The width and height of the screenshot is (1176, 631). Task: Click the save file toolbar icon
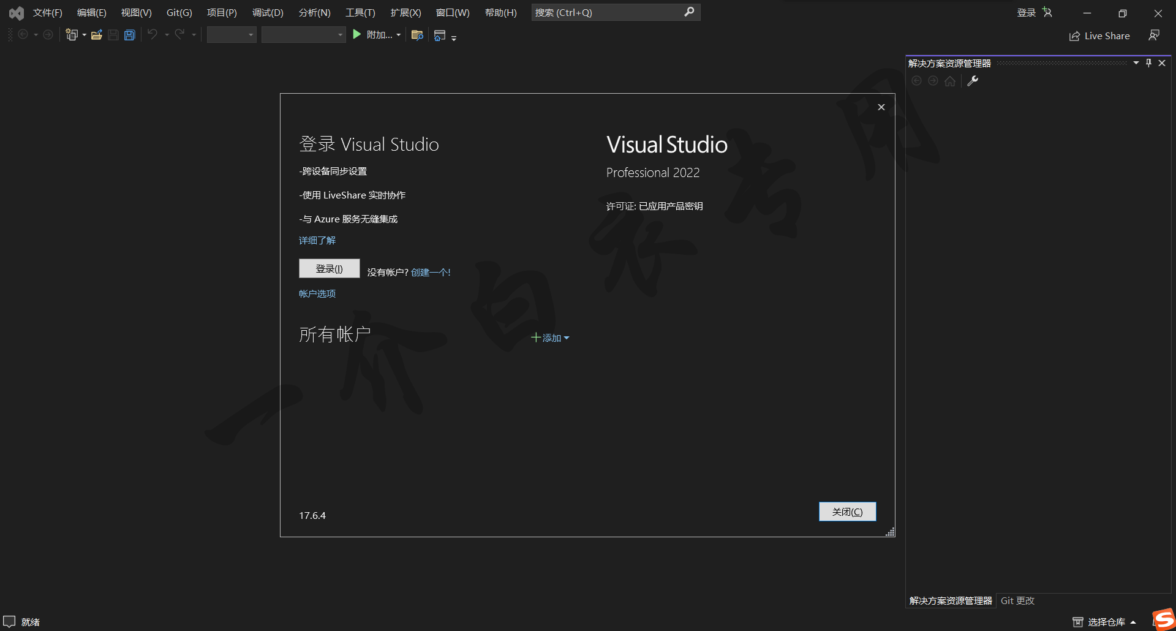113,35
